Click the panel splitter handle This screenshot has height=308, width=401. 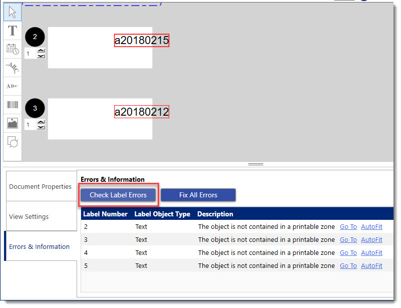(256, 164)
